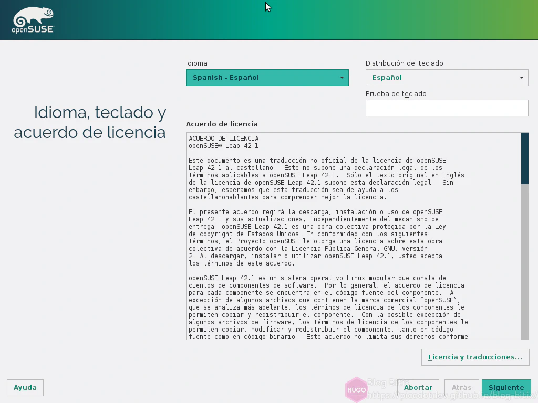538x403 pixels.
Task: Click the Acuerdo de licencia heading label
Action: coord(222,124)
